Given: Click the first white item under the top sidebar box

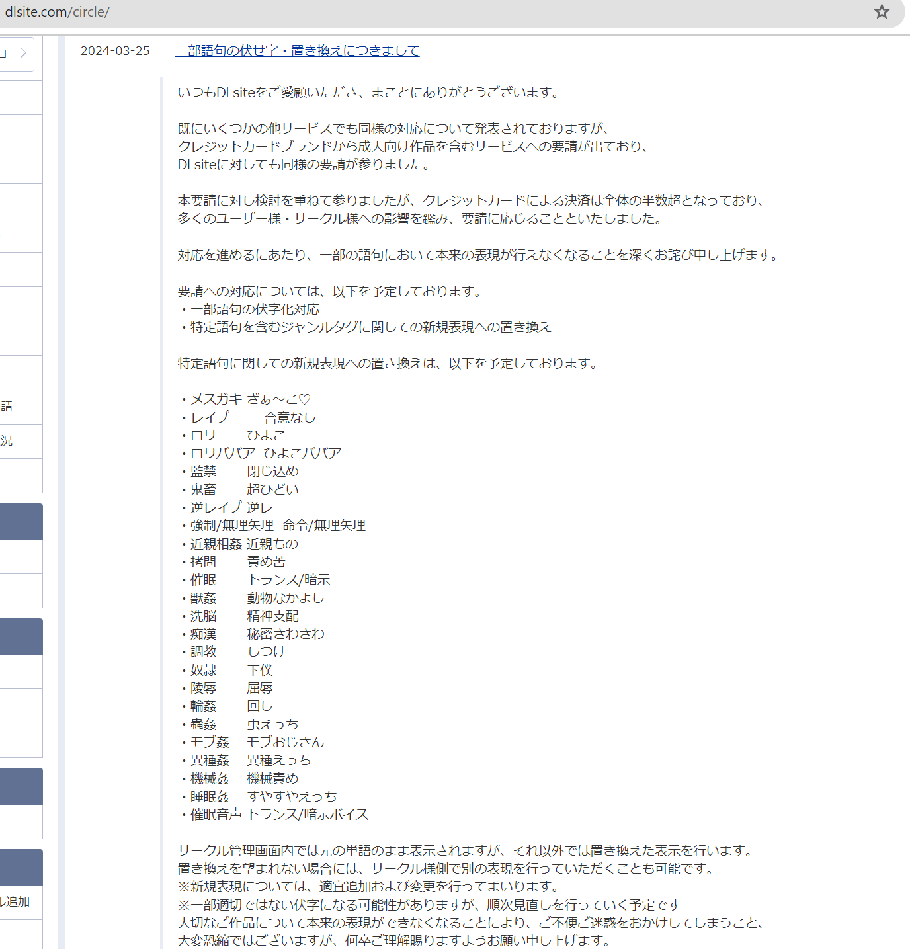Looking at the screenshot, I should click(20, 97).
